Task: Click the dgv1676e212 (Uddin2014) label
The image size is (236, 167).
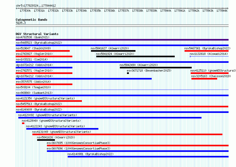Action: pyautogui.click(x=34, y=76)
